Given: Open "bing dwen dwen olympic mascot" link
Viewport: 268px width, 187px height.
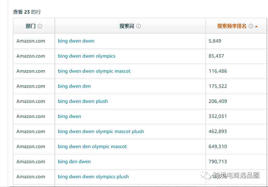Looking at the screenshot, I should pyautogui.click(x=94, y=71).
